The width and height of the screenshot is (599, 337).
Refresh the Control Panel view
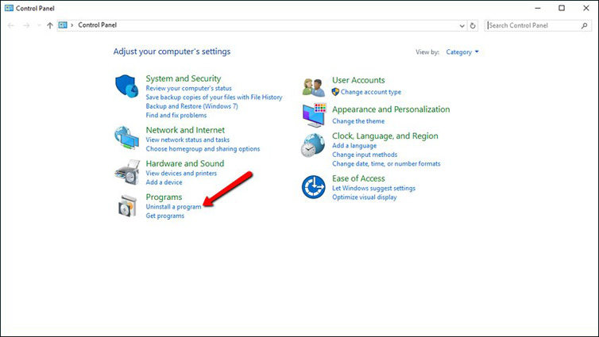click(x=473, y=25)
